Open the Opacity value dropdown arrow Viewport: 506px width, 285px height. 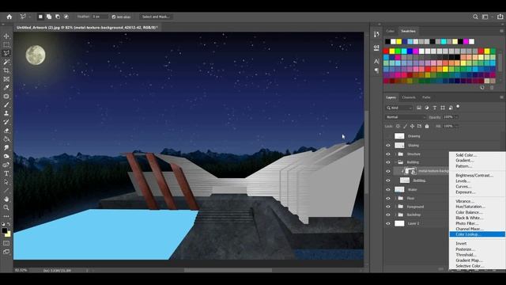coord(457,117)
